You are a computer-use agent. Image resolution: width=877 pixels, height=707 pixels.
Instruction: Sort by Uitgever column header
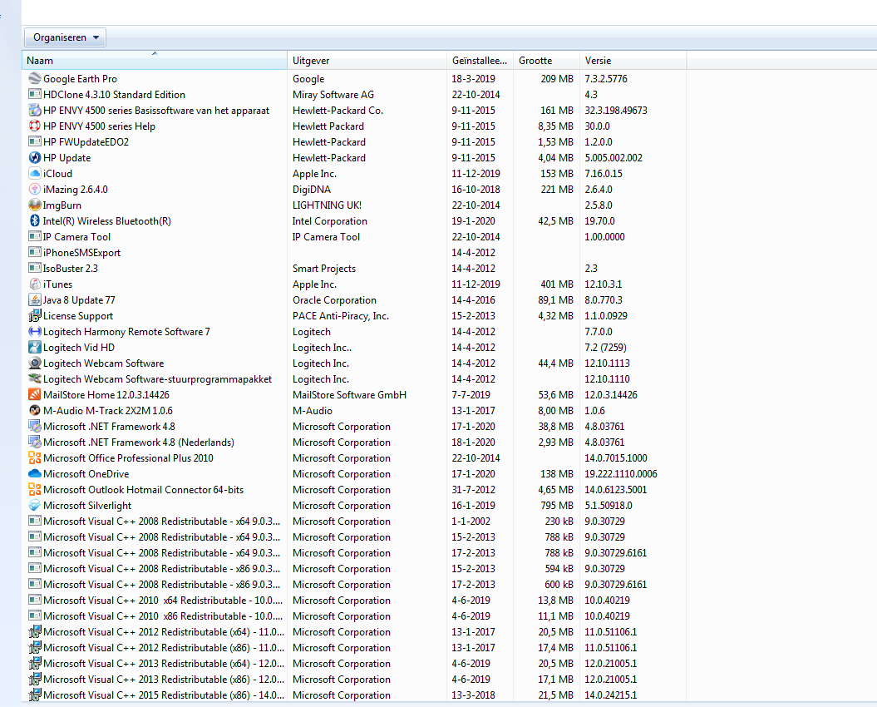click(367, 61)
